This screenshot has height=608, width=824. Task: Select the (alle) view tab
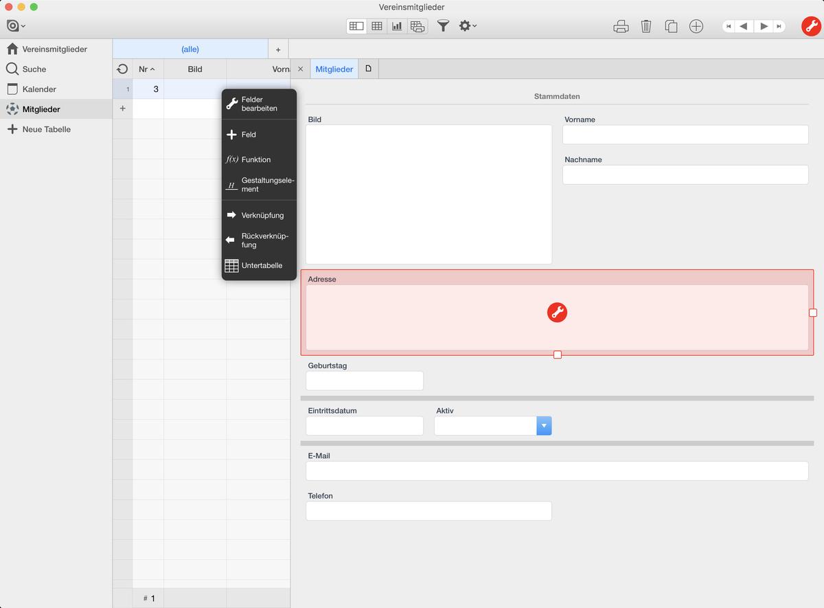[x=190, y=49]
